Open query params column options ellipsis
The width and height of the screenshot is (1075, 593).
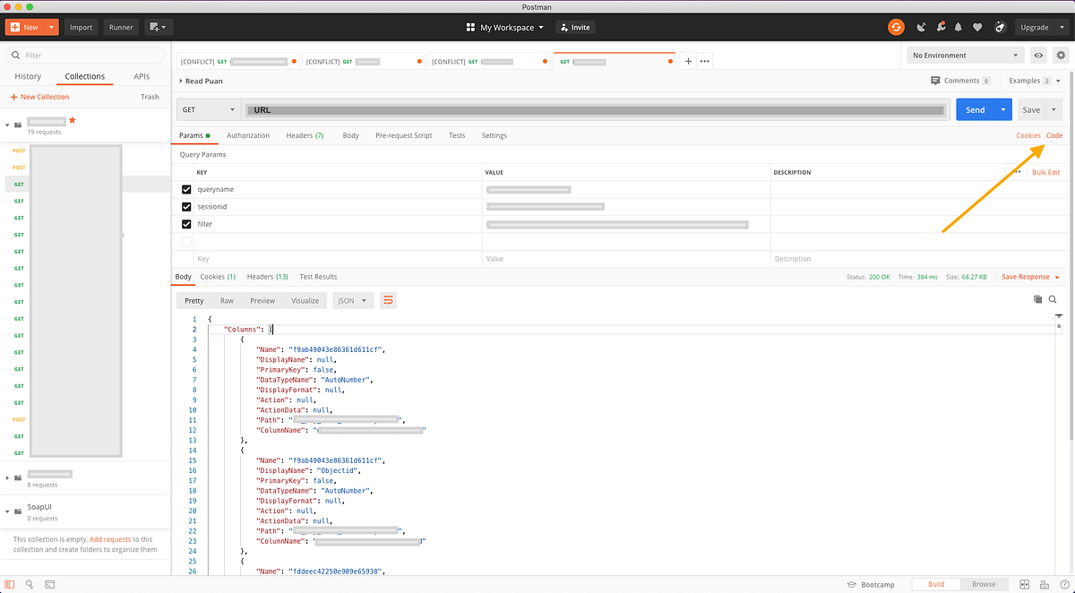tap(1018, 172)
